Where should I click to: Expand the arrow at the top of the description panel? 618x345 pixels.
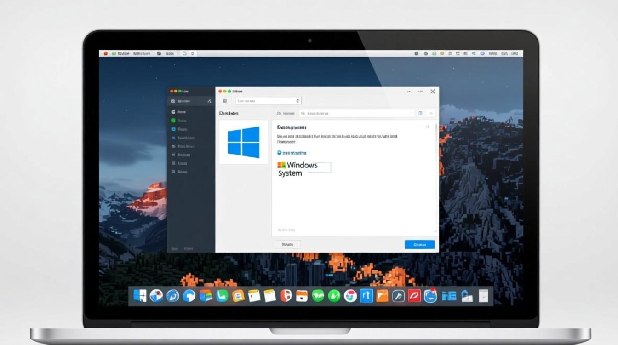[428, 127]
